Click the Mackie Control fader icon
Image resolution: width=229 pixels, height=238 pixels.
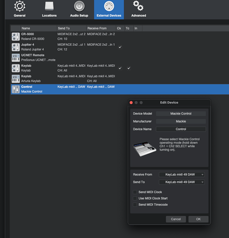[16, 89]
